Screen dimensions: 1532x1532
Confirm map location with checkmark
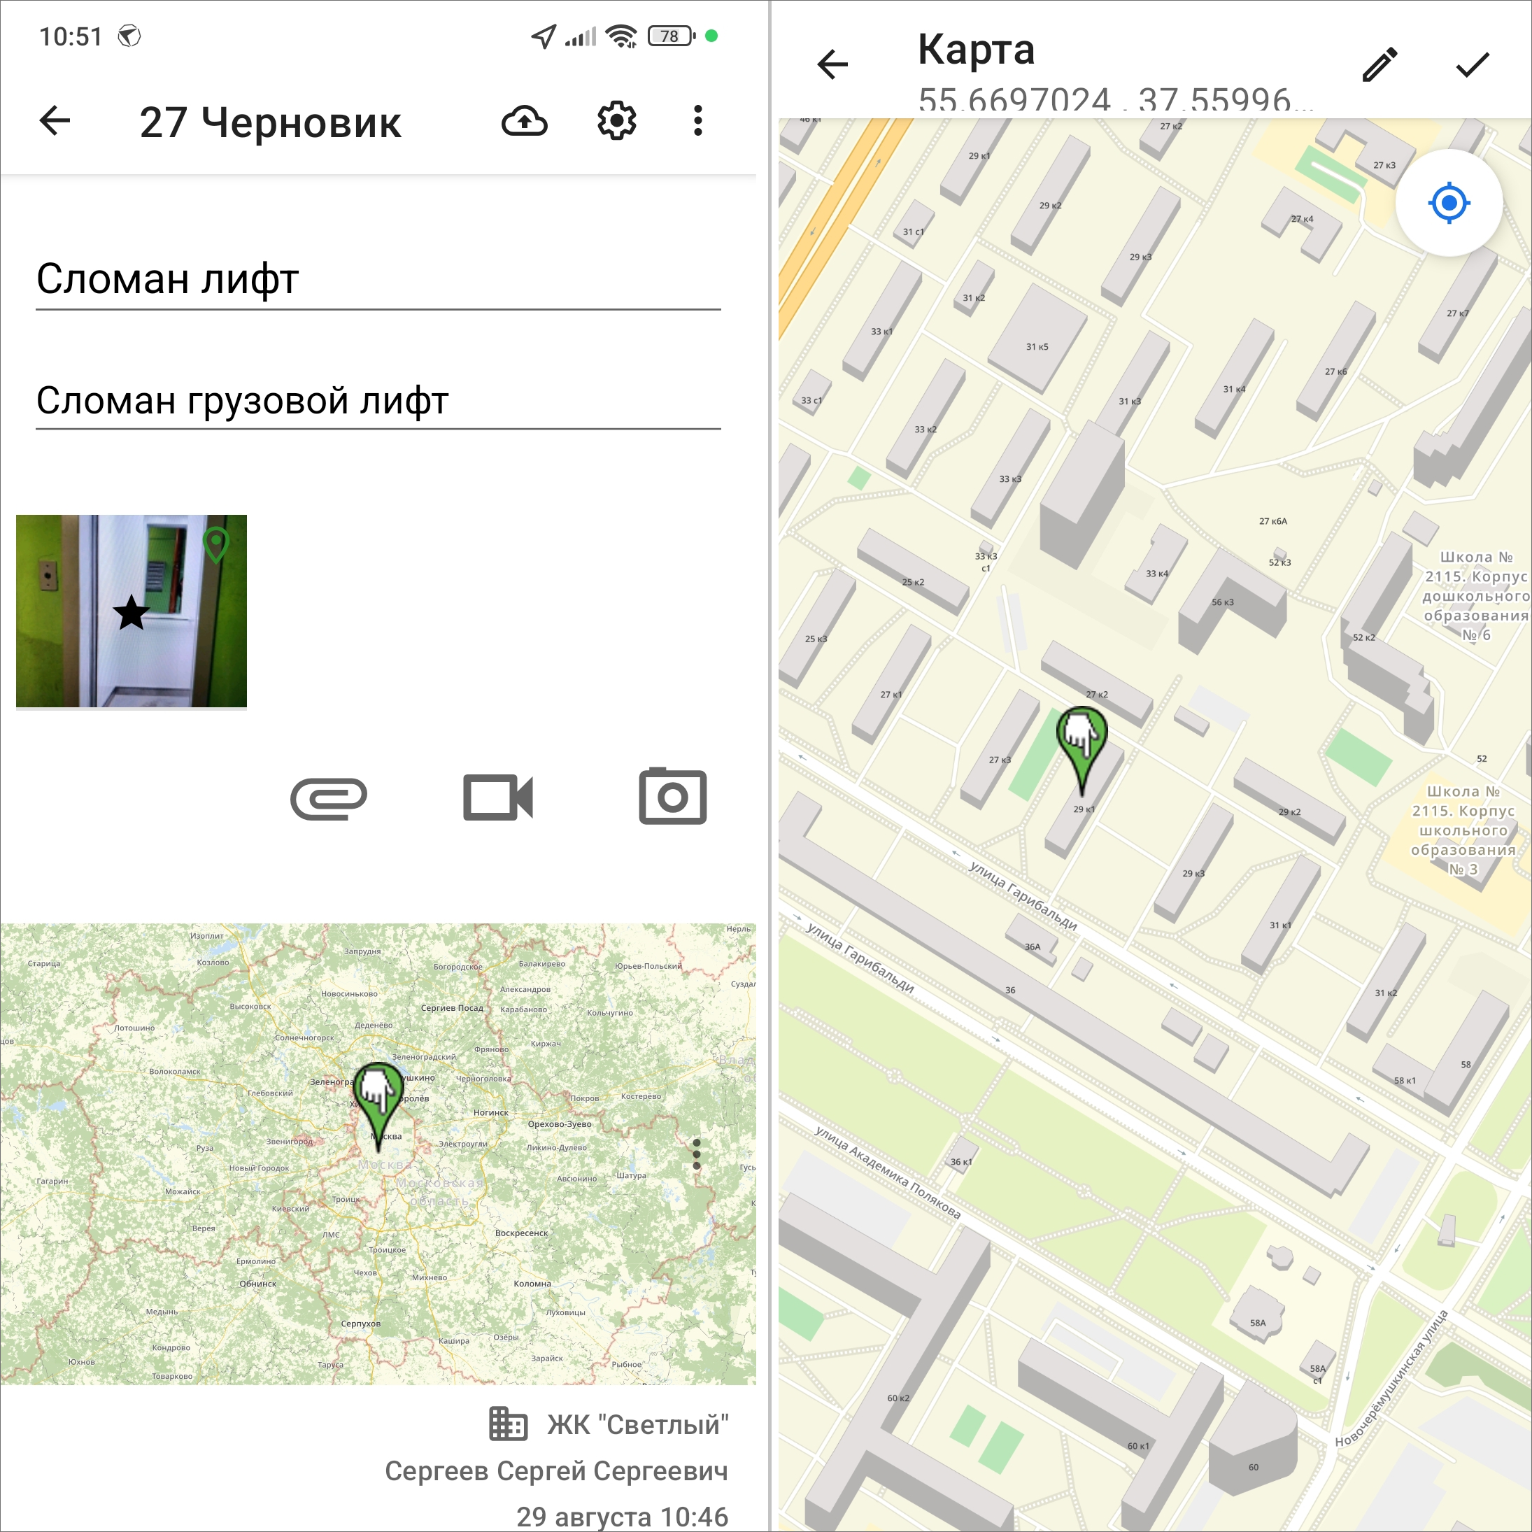click(x=1473, y=65)
